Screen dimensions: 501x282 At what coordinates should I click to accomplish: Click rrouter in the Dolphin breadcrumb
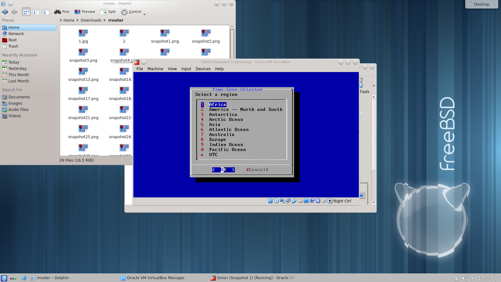[116, 20]
